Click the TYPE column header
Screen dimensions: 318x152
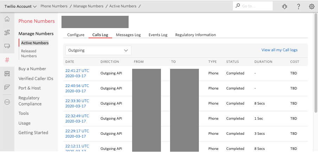[x=213, y=62]
